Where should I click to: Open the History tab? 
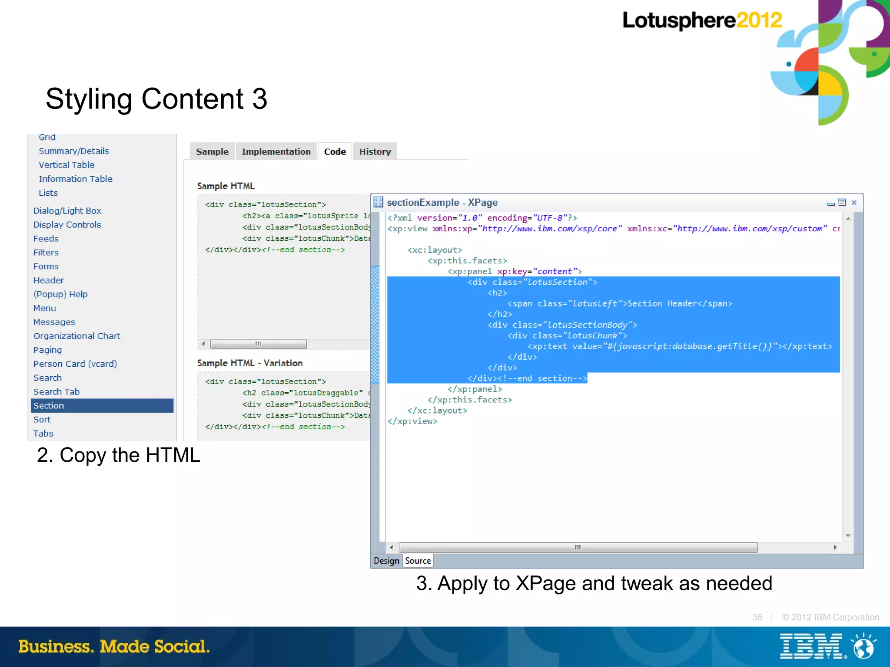(375, 151)
